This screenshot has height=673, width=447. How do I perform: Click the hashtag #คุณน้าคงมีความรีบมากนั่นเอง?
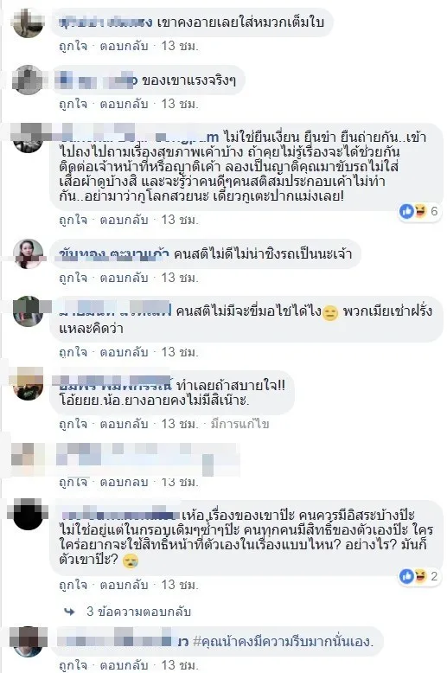tap(283, 642)
